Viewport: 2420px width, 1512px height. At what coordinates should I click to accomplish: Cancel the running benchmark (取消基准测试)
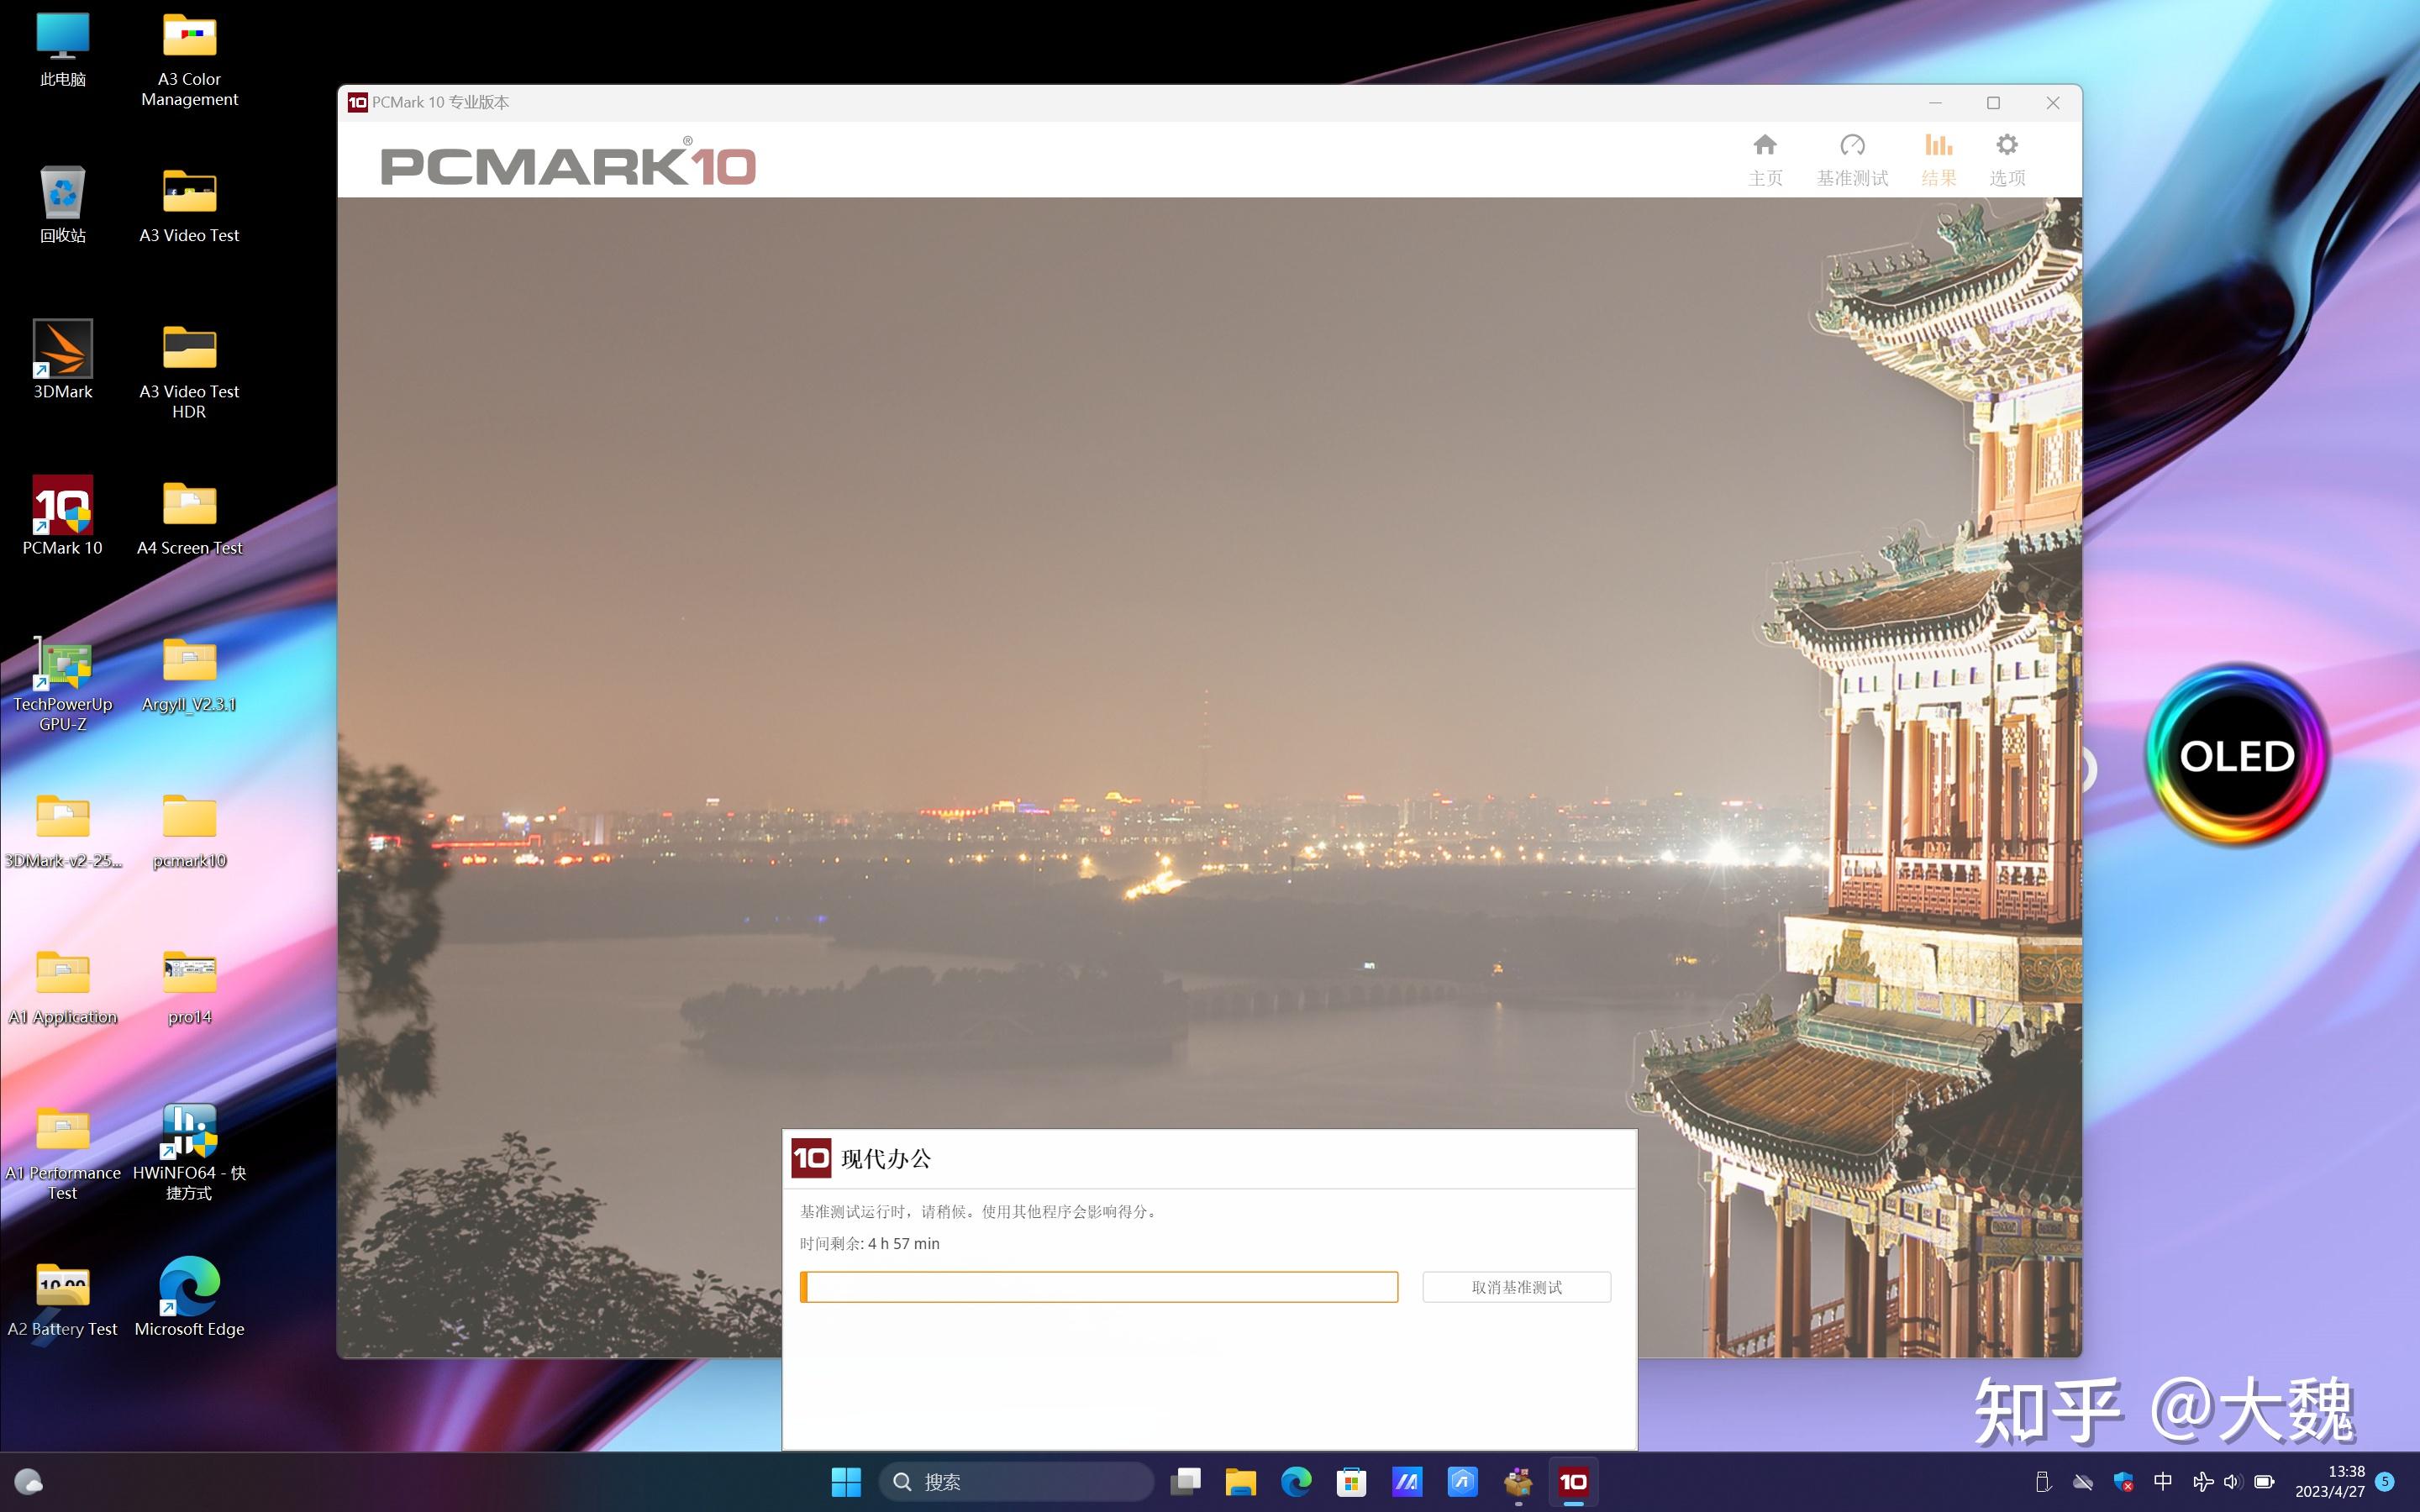click(x=1515, y=1287)
